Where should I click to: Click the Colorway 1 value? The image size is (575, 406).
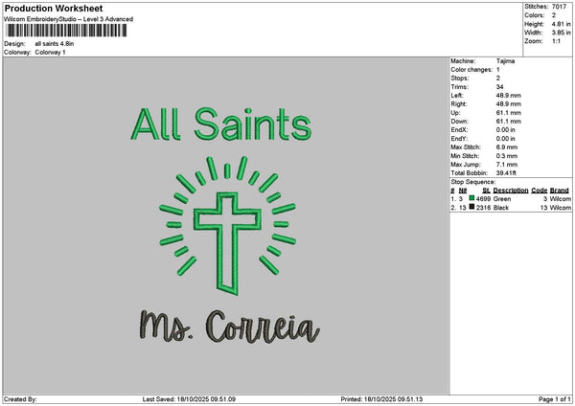pos(50,52)
